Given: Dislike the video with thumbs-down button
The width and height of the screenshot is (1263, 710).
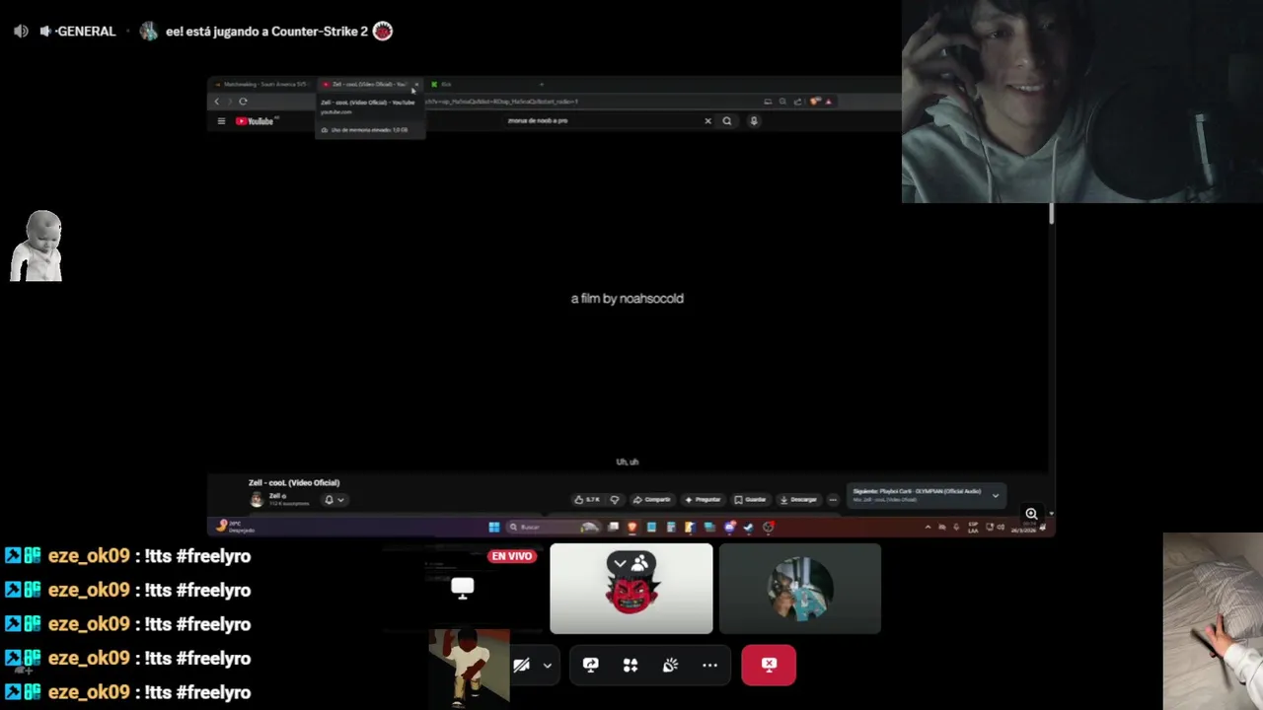Looking at the screenshot, I should pyautogui.click(x=614, y=499).
